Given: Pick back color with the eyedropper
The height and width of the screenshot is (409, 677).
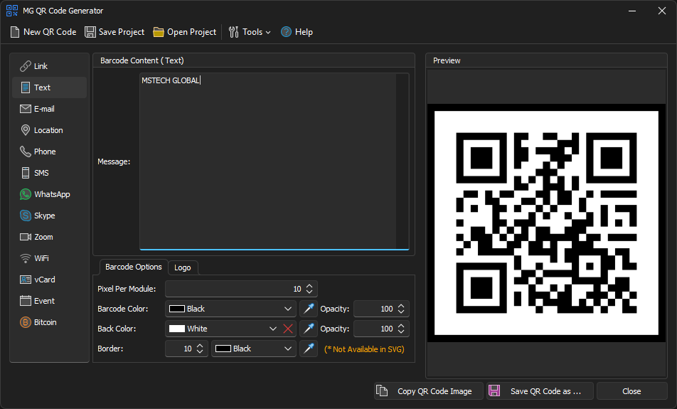Looking at the screenshot, I should [309, 329].
